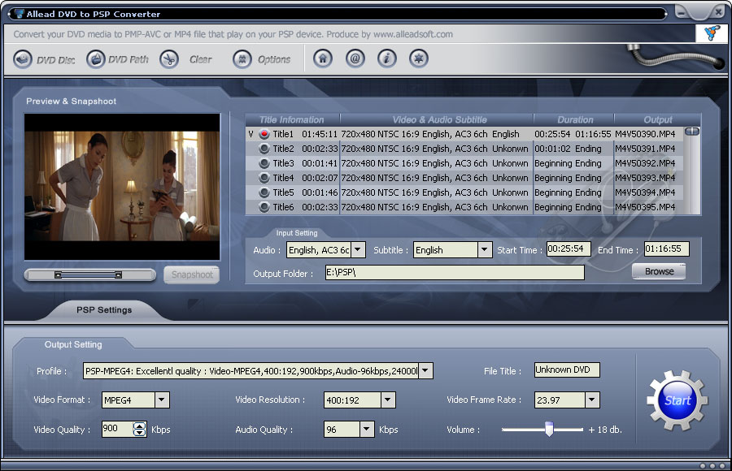Click the info icon for program details
The width and height of the screenshot is (732, 471).
386,58
